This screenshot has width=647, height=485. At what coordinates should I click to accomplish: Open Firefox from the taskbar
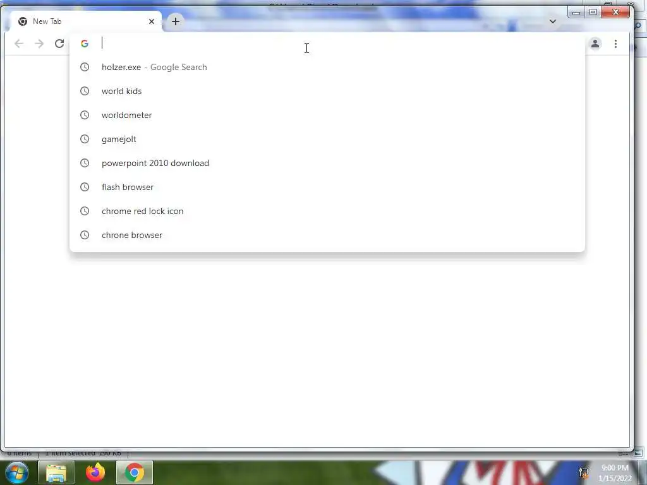(x=95, y=472)
